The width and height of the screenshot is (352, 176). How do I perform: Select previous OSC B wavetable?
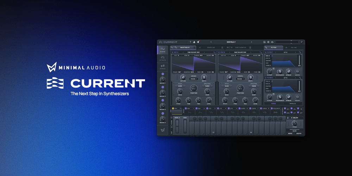pos(229,52)
